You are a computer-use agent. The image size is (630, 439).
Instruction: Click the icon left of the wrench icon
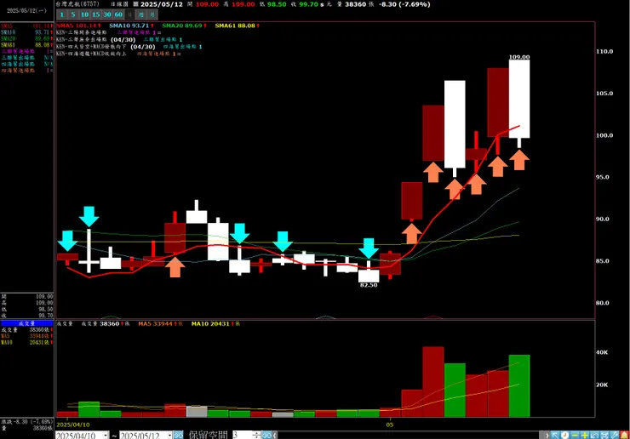604,435
